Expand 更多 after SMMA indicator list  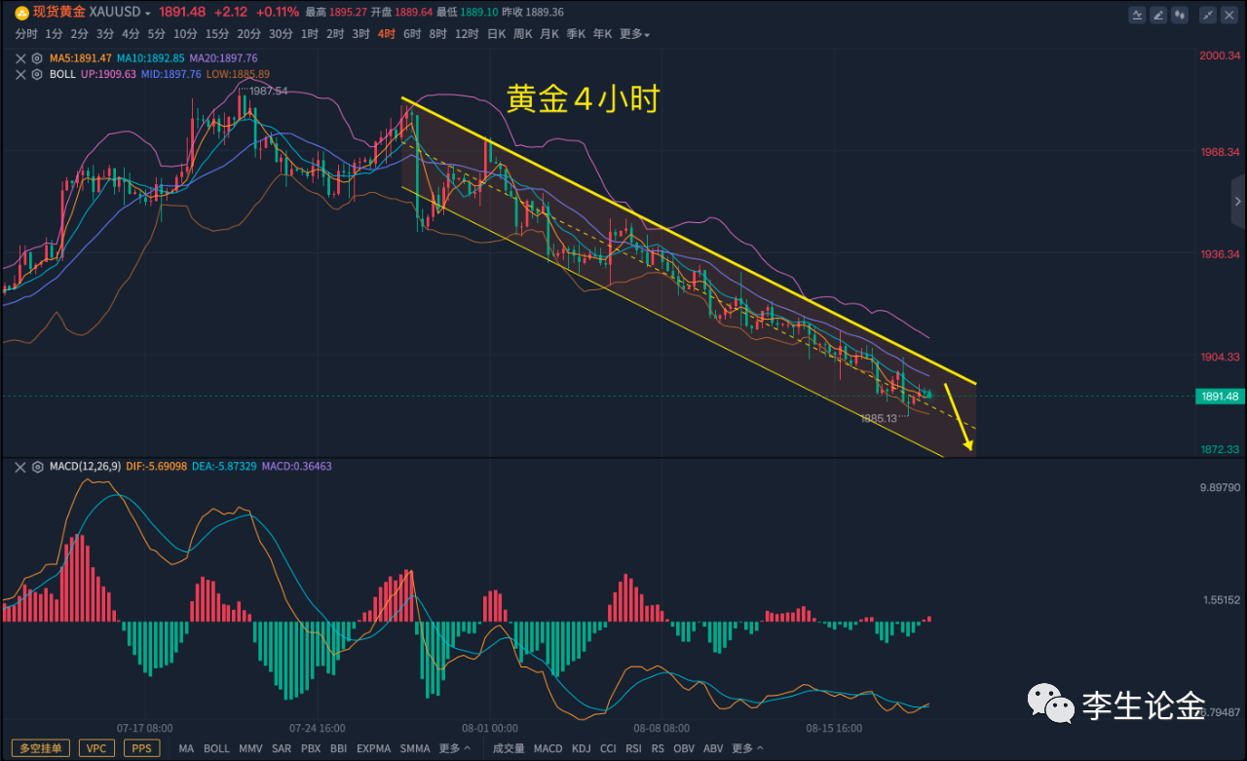tap(454, 748)
